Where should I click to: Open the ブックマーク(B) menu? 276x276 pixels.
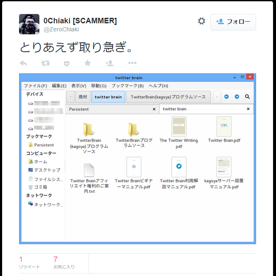[127, 86]
